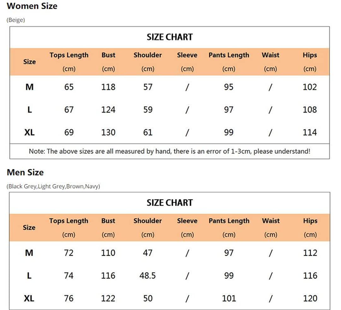Viewport: 341px width, 310px height.
Task: Click the Hips header in men's chart
Action: coord(310,221)
